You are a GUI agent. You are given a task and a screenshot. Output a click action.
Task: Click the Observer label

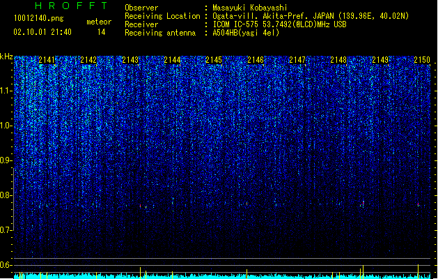coord(141,8)
